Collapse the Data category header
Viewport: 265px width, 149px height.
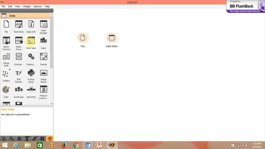point(25,16)
